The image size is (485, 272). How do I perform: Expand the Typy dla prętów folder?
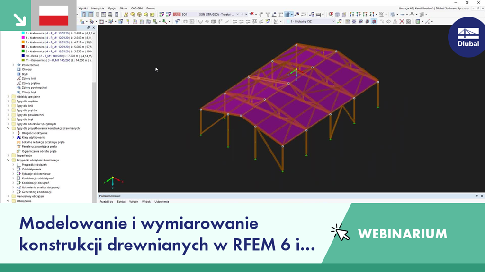tap(9, 110)
